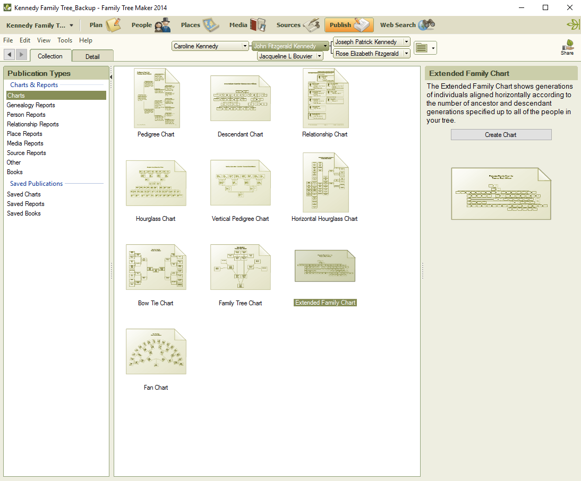Switch to the Collection tab
Image resolution: width=581 pixels, height=481 pixels.
(x=50, y=56)
